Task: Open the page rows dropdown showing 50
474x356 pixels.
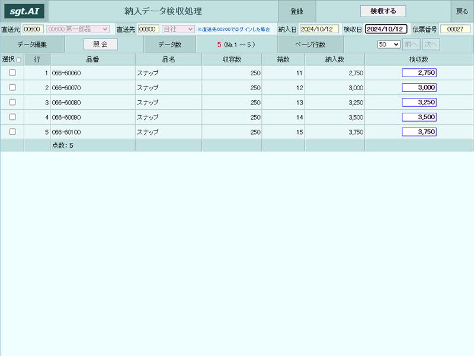Action: coord(389,44)
